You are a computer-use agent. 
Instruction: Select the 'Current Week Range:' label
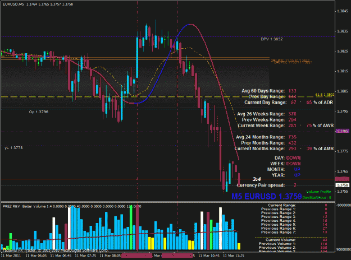click(x=261, y=126)
